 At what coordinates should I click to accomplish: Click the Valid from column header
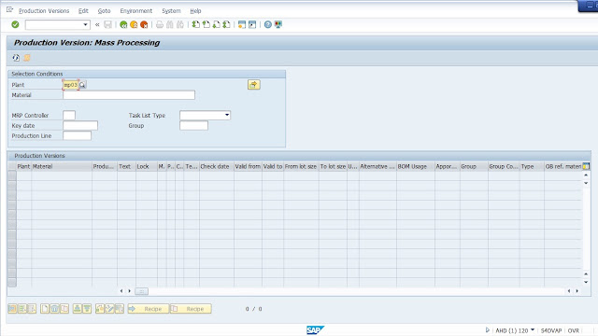[x=248, y=166]
